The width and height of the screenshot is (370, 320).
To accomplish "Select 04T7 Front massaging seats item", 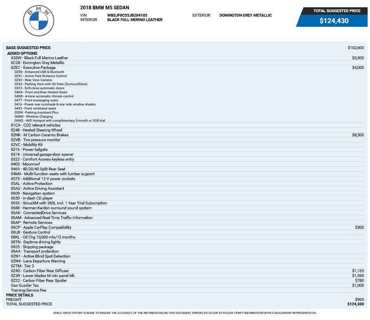I will [x=36, y=100].
